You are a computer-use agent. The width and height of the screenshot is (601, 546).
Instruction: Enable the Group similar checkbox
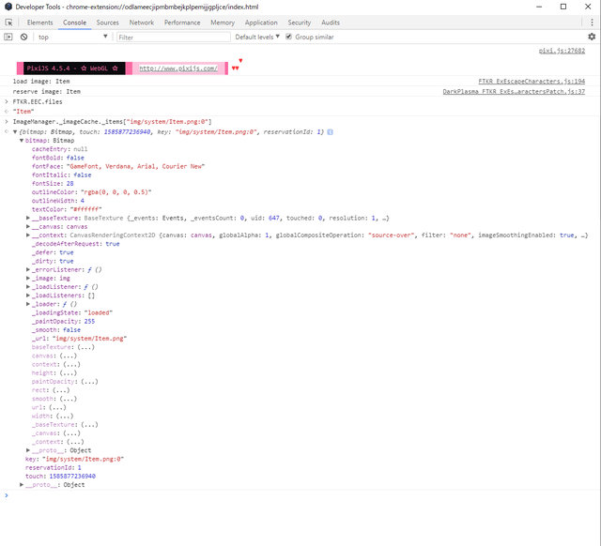pyautogui.click(x=288, y=37)
